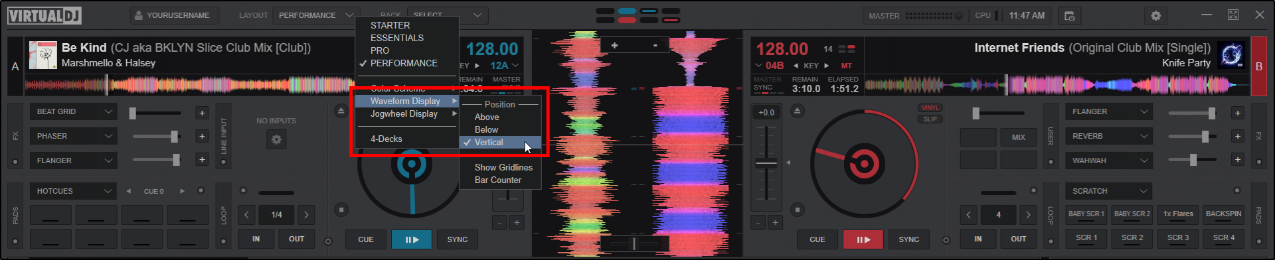1275x260 pixels.
Task: Open settings gear in top bar
Action: point(1156,15)
